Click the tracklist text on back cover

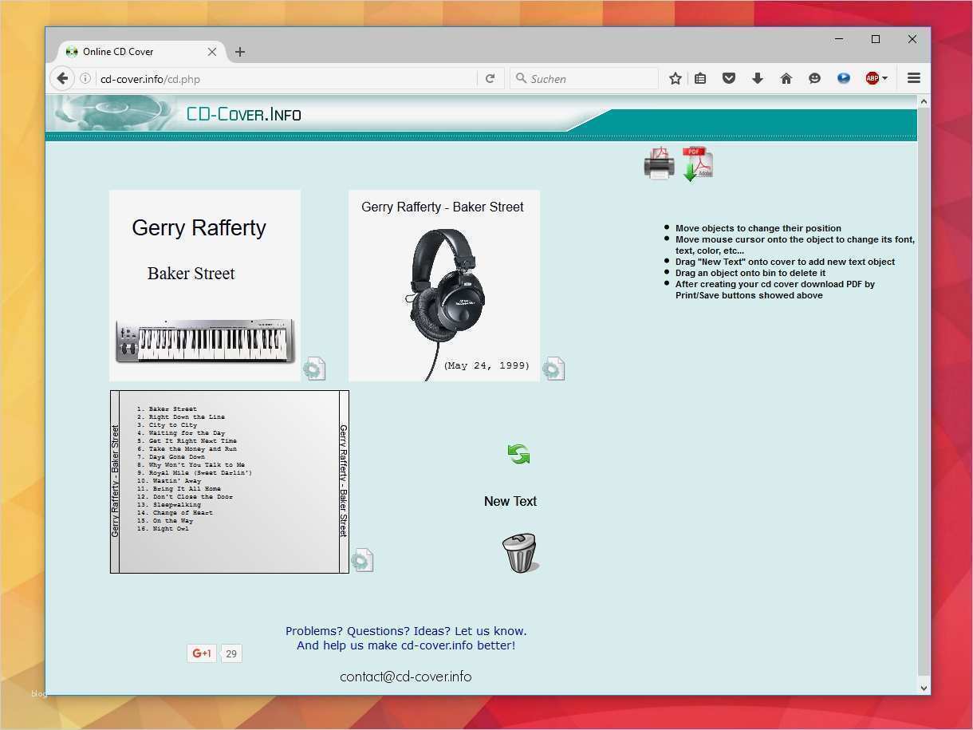[x=194, y=468]
